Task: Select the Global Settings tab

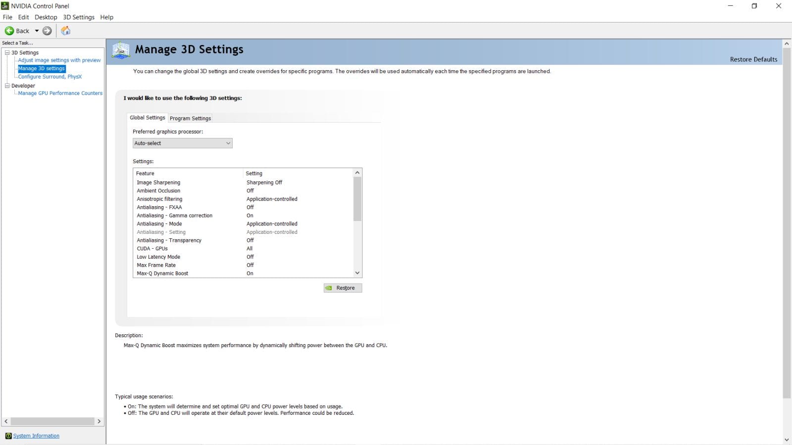Action: pos(148,118)
